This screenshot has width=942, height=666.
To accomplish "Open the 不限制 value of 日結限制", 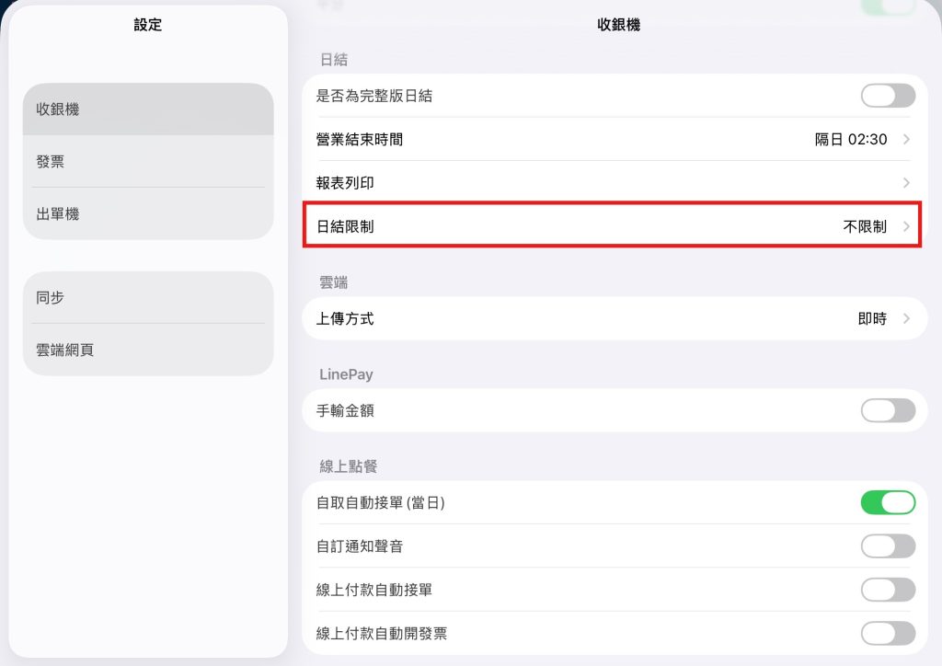I will click(865, 226).
